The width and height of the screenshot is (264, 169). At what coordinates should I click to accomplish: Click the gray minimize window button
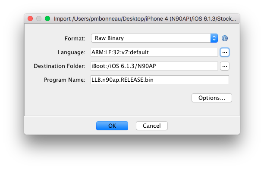coord(39,18)
